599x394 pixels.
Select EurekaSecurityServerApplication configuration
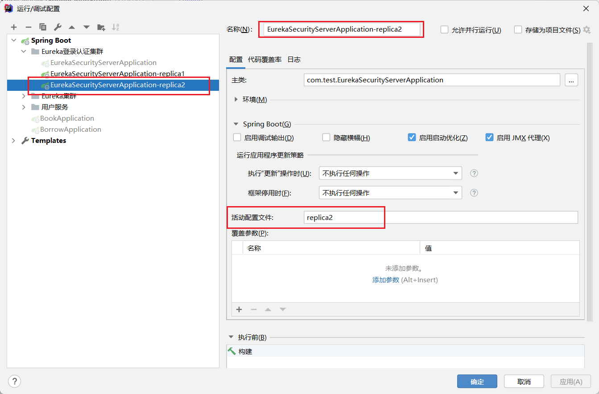click(103, 63)
